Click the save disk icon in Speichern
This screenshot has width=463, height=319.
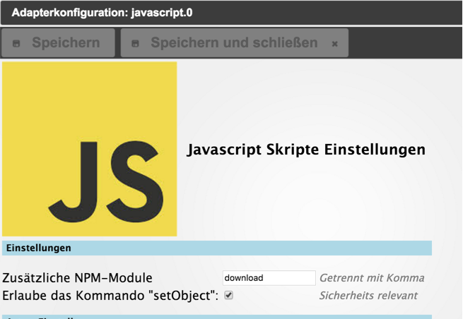pyautogui.click(x=16, y=44)
